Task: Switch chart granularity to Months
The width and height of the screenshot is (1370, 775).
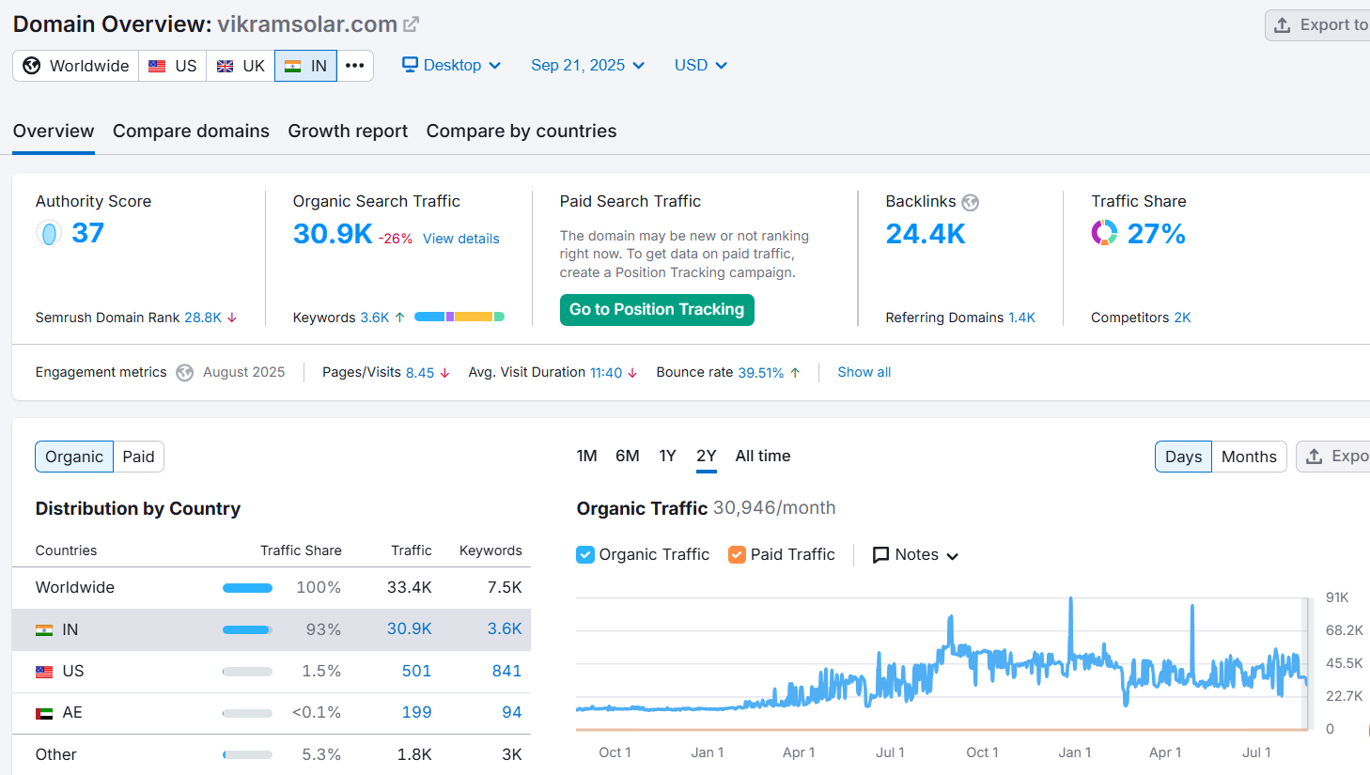Action: [x=1249, y=457]
